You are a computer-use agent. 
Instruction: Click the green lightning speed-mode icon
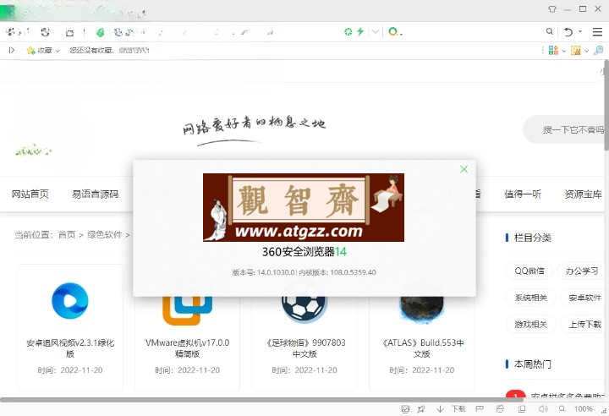(x=360, y=31)
